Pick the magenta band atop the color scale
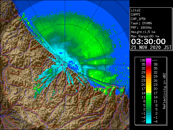This screenshot has height=130, width=173. (149, 60)
